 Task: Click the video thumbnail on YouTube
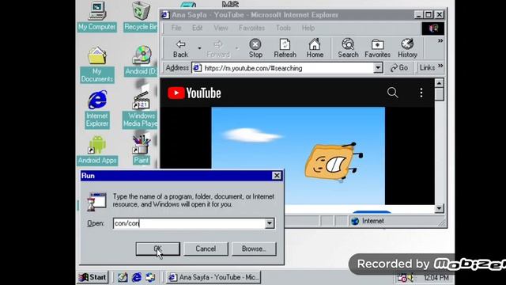pos(298,156)
